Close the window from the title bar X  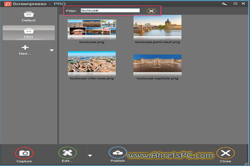243,3
